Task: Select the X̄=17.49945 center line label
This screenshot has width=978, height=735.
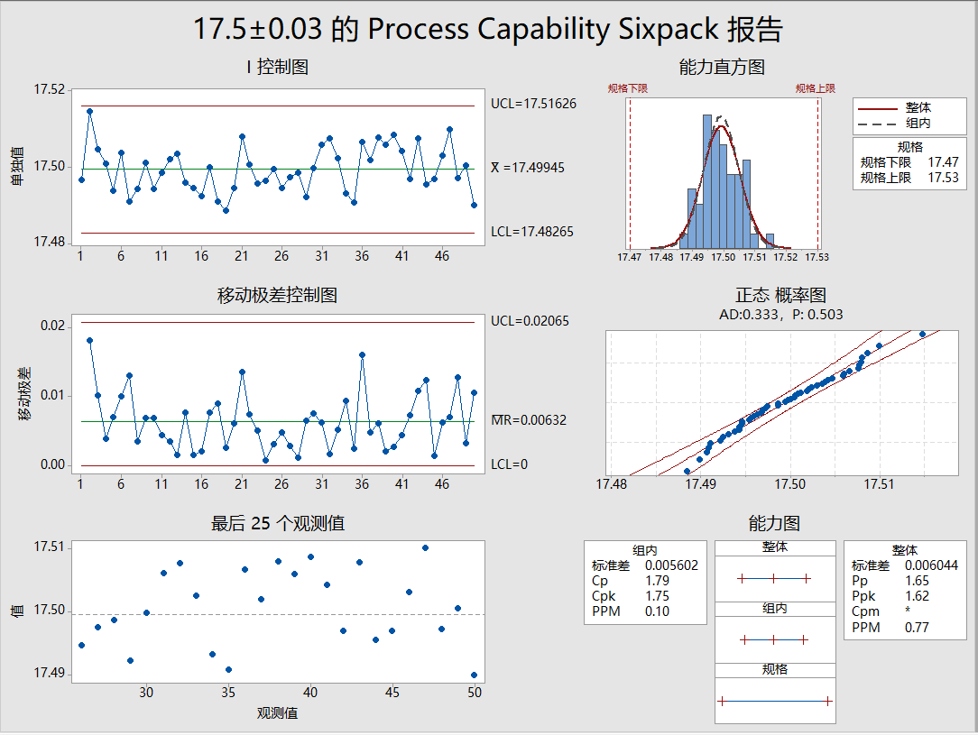Action: click(x=528, y=168)
